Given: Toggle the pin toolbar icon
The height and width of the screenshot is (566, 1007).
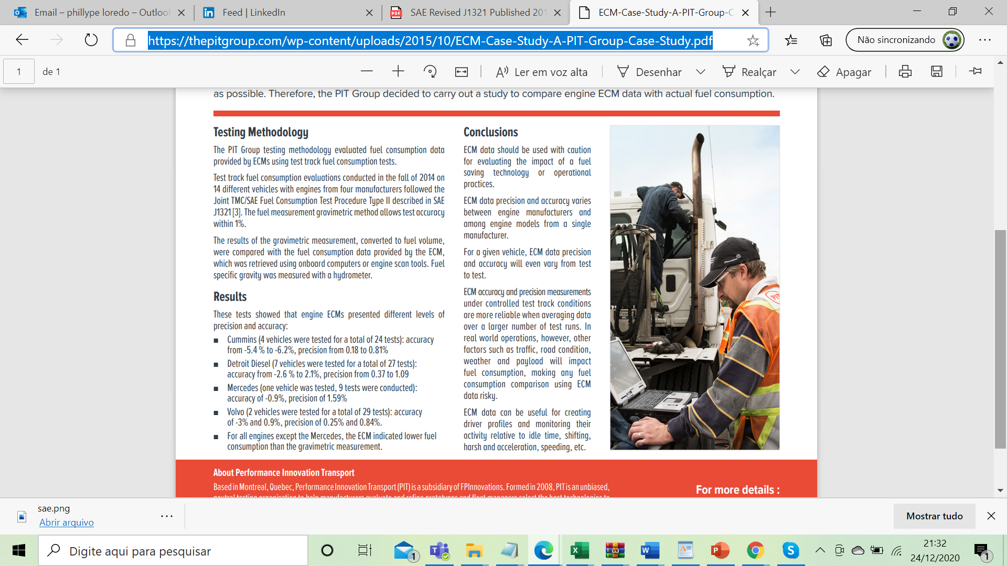Looking at the screenshot, I should (976, 71).
